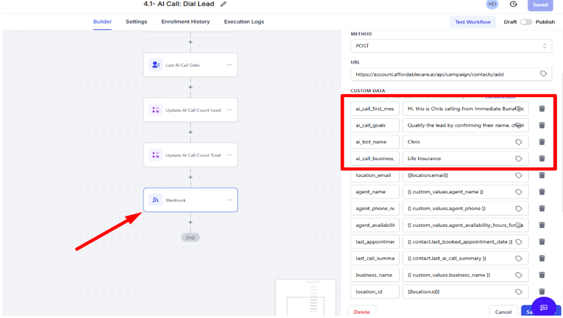Delete the agent_name custom data row

[x=541, y=192]
